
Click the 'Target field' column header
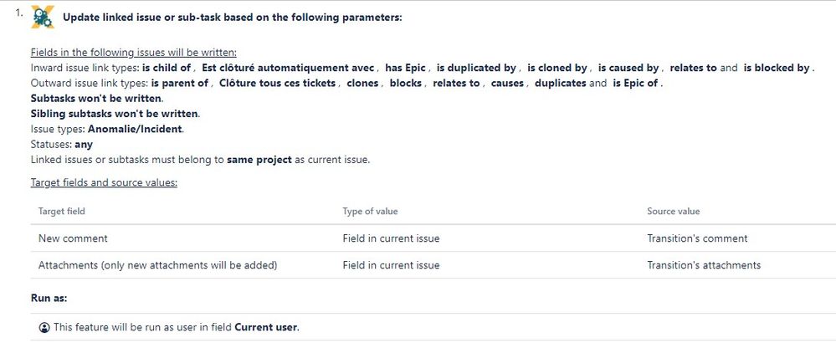62,211
